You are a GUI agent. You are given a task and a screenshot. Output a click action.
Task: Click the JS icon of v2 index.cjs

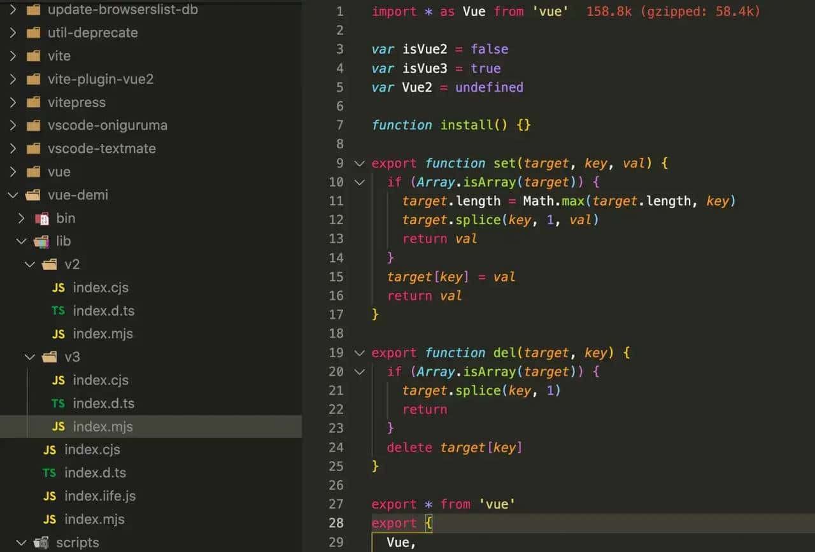(58, 288)
